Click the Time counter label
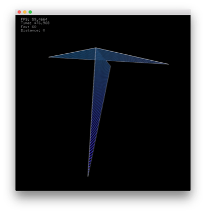Screen dimensions: 206x213 pyautogui.click(x=35, y=23)
